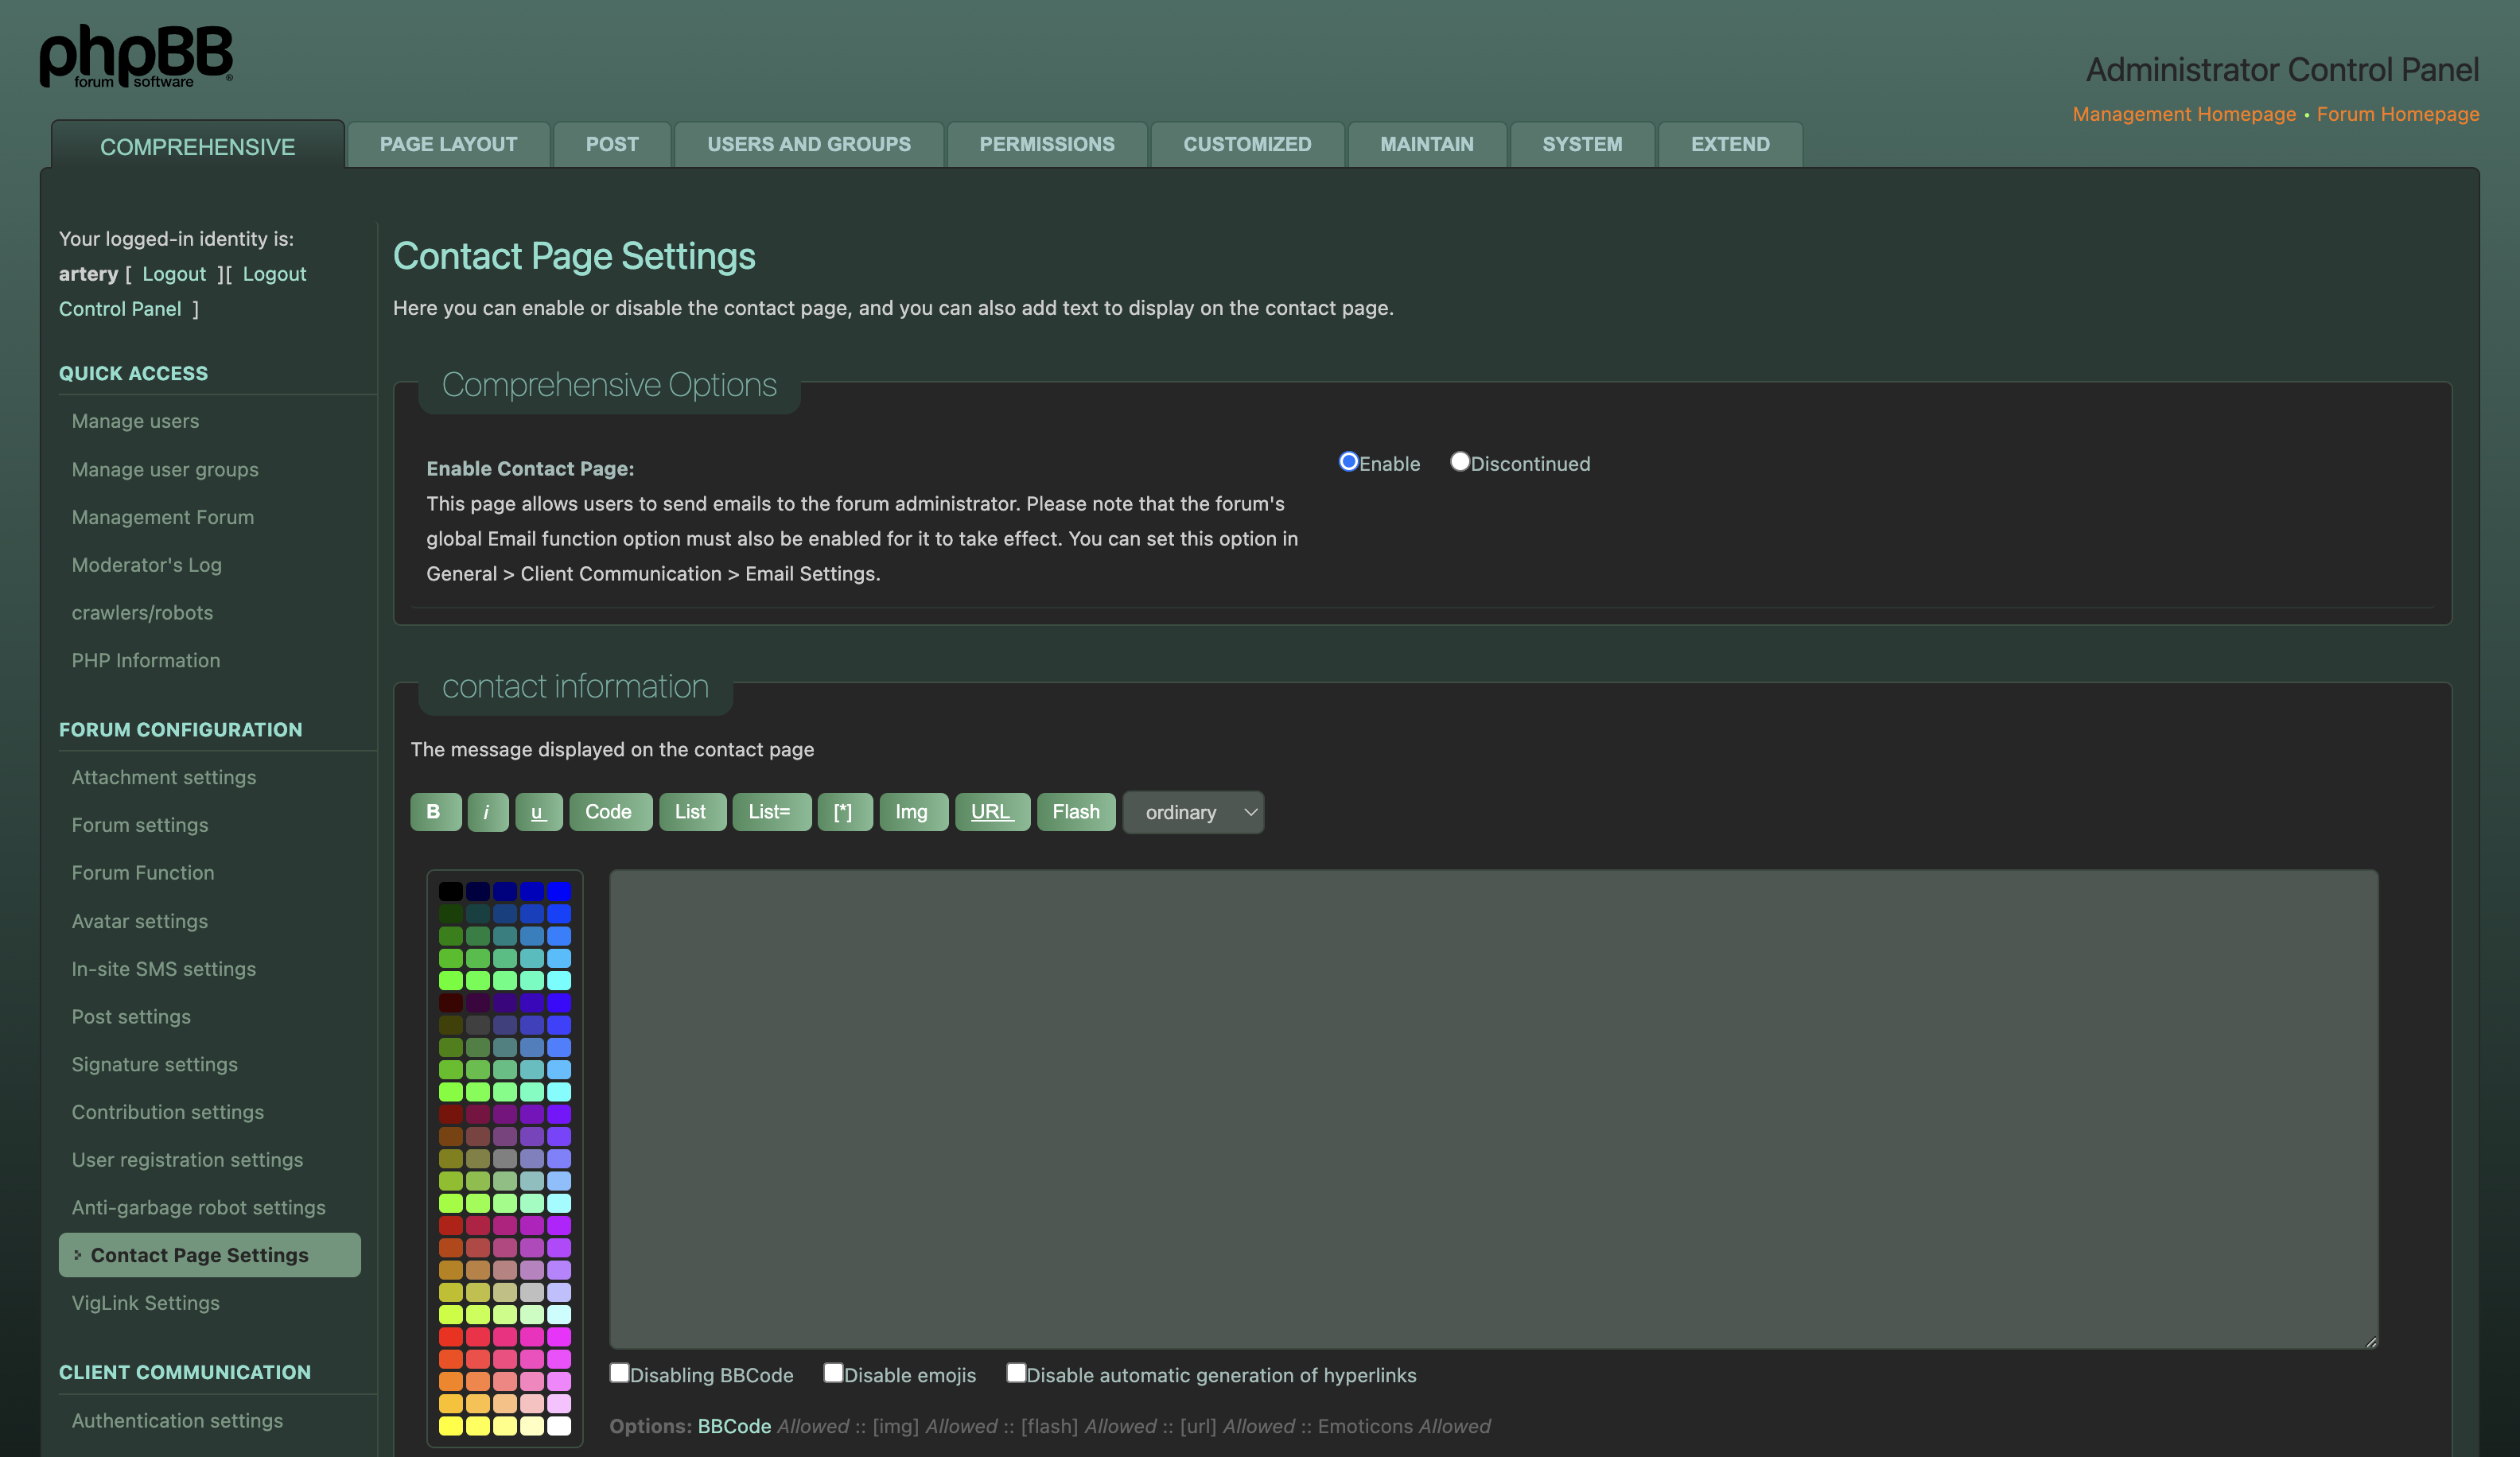Open the USERS AND GROUPS tab
The height and width of the screenshot is (1457, 2520).
pyautogui.click(x=808, y=144)
